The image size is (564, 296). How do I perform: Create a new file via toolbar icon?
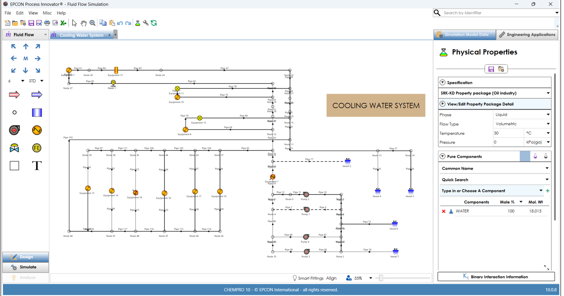7,23
